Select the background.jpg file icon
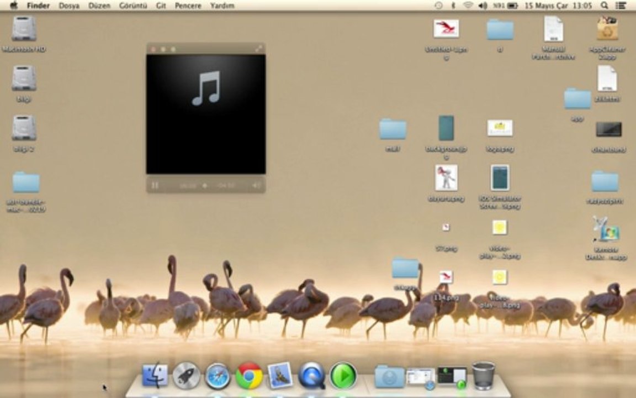Screen dimensions: 636x398 446,128
